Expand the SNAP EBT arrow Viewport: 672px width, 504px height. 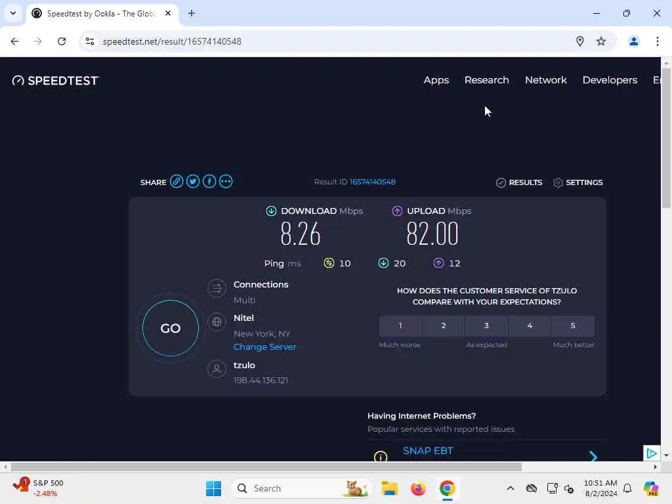(593, 456)
